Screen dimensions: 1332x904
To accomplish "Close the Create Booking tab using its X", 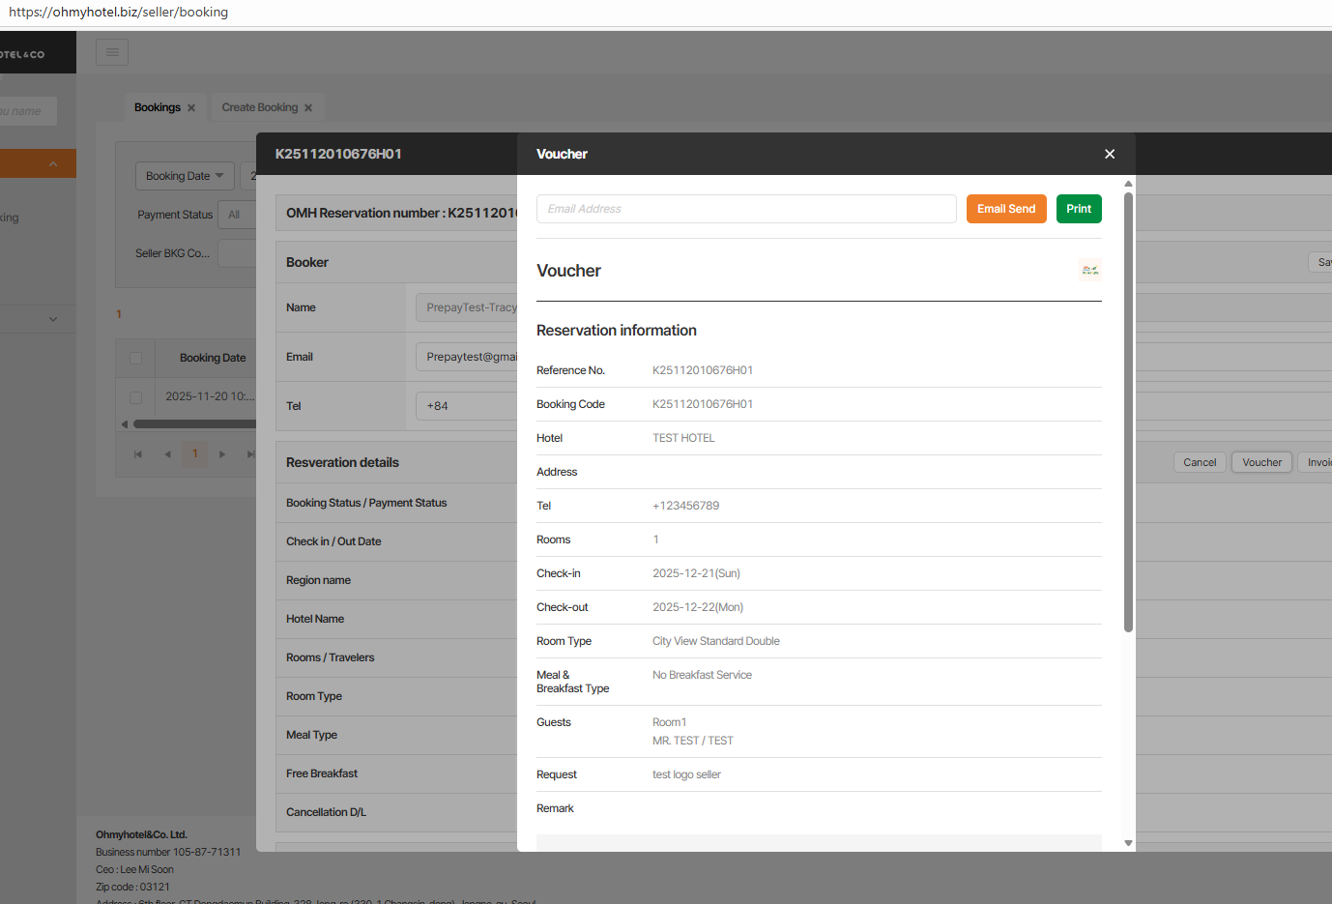I will coord(308,107).
